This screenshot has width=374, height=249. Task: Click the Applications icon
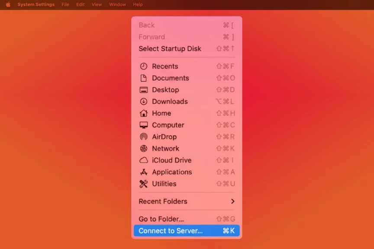click(144, 172)
